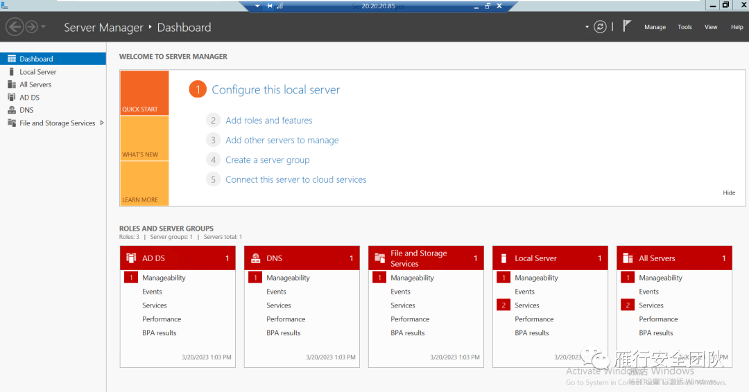The height and width of the screenshot is (392, 749).
Task: Open AD DS tile title
Action: point(153,258)
